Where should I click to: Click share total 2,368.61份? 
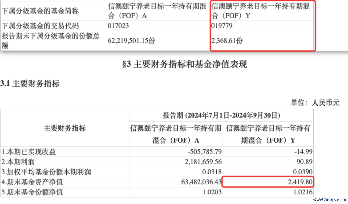[227, 41]
